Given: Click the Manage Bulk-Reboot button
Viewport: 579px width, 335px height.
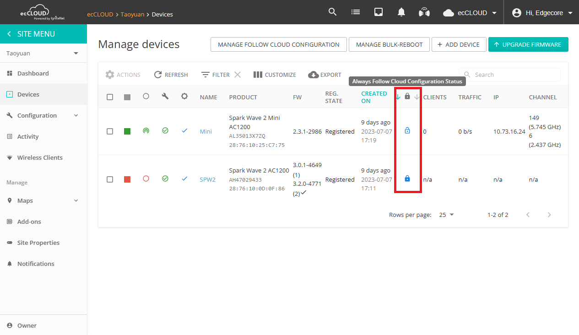Looking at the screenshot, I should point(389,44).
